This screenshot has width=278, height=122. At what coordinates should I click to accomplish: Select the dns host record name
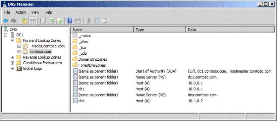82,101
